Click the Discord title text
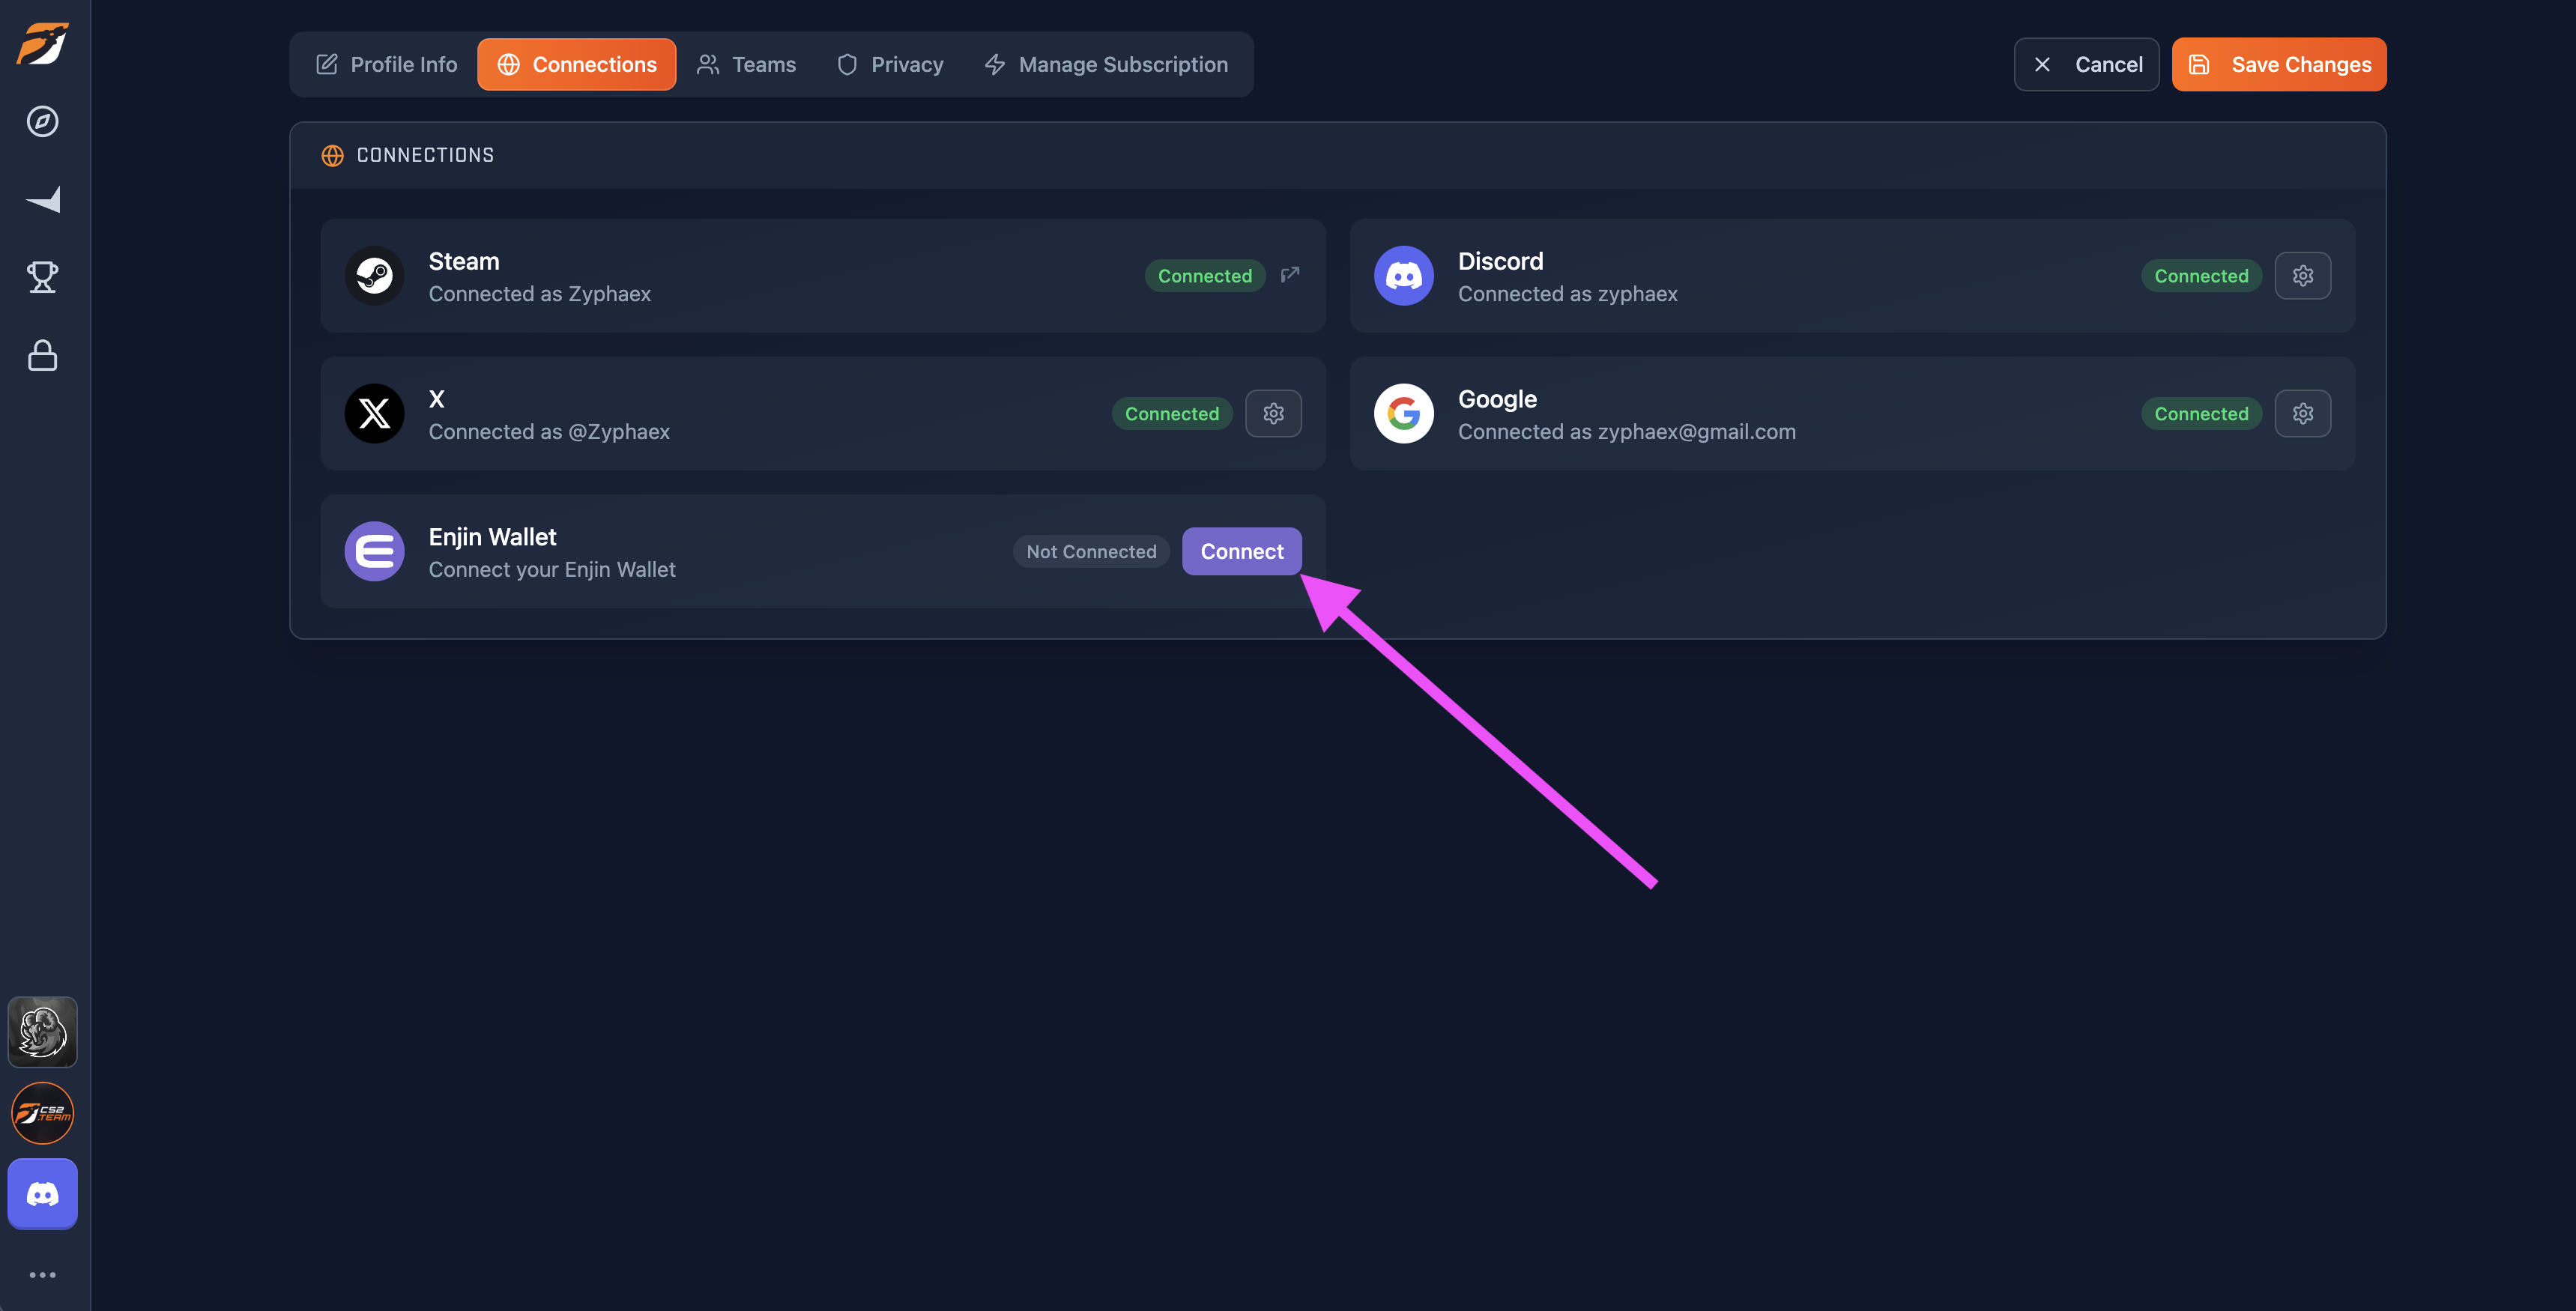The height and width of the screenshot is (1311, 2576). pyautogui.click(x=1500, y=262)
